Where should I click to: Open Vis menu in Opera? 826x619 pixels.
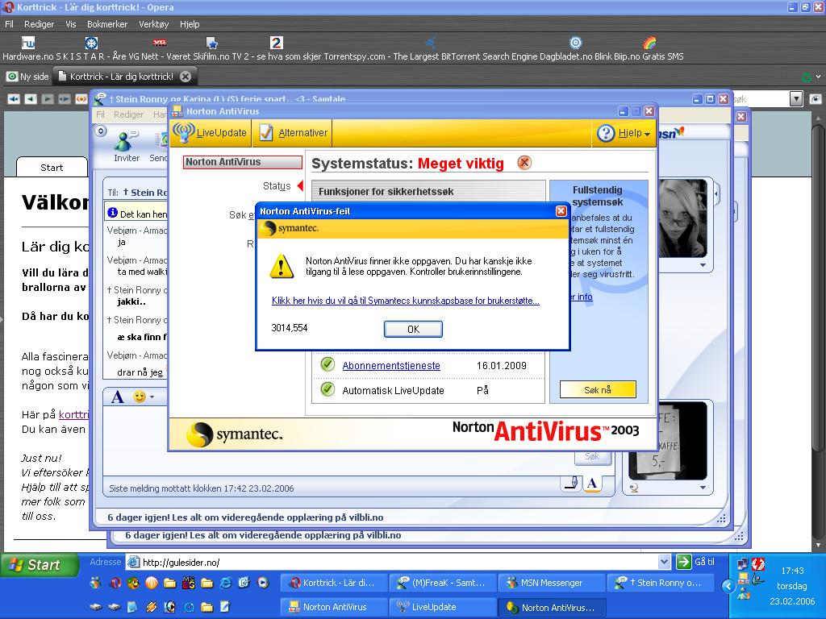click(71, 24)
